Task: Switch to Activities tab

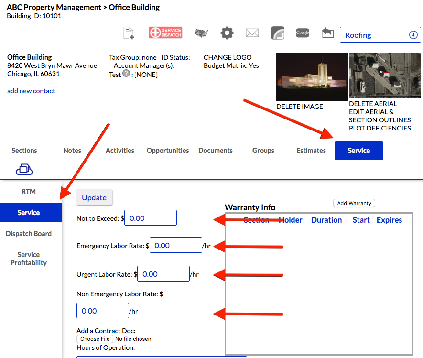Action: [120, 151]
